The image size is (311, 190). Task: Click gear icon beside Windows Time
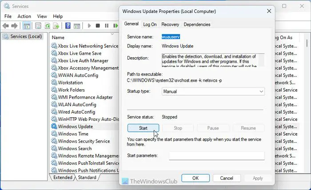54,134
